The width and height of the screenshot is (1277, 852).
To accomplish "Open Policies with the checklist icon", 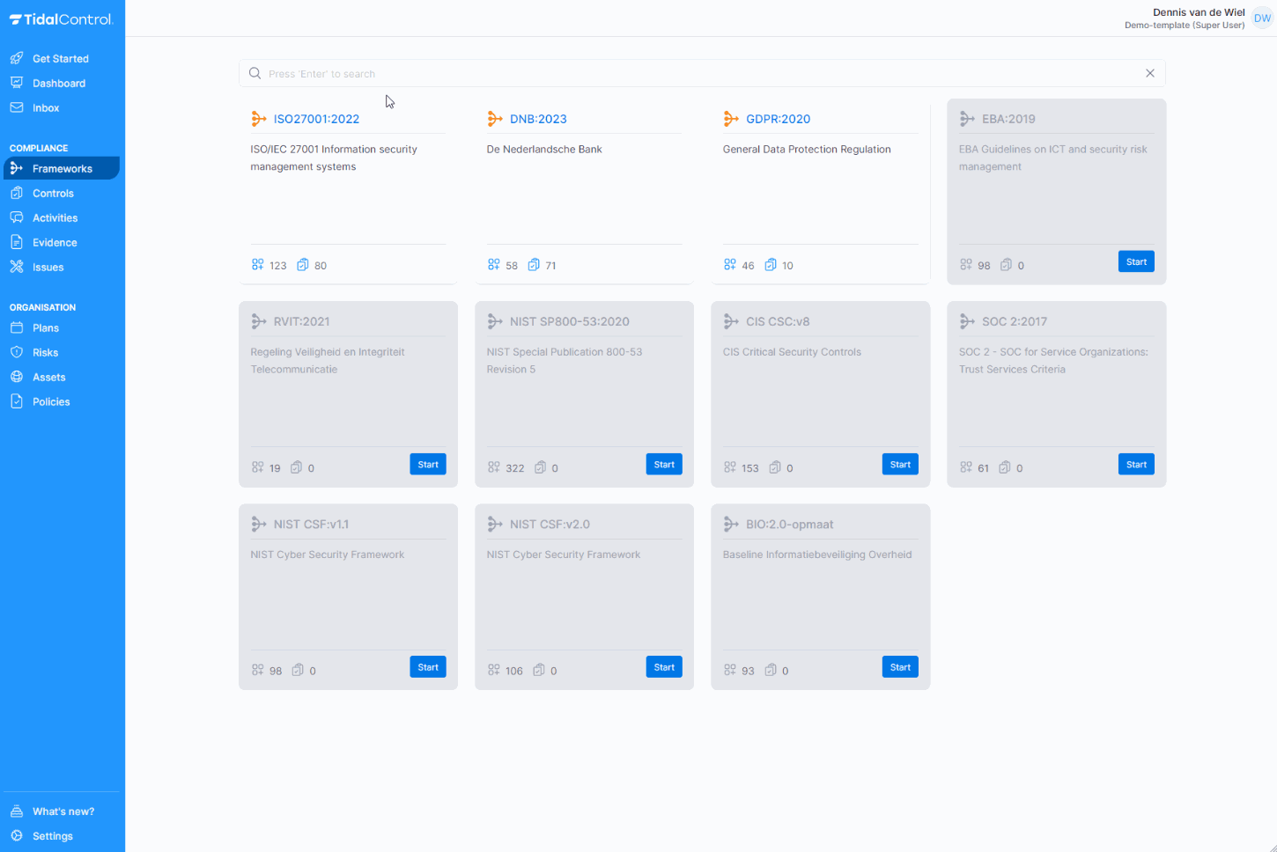I will point(18,401).
